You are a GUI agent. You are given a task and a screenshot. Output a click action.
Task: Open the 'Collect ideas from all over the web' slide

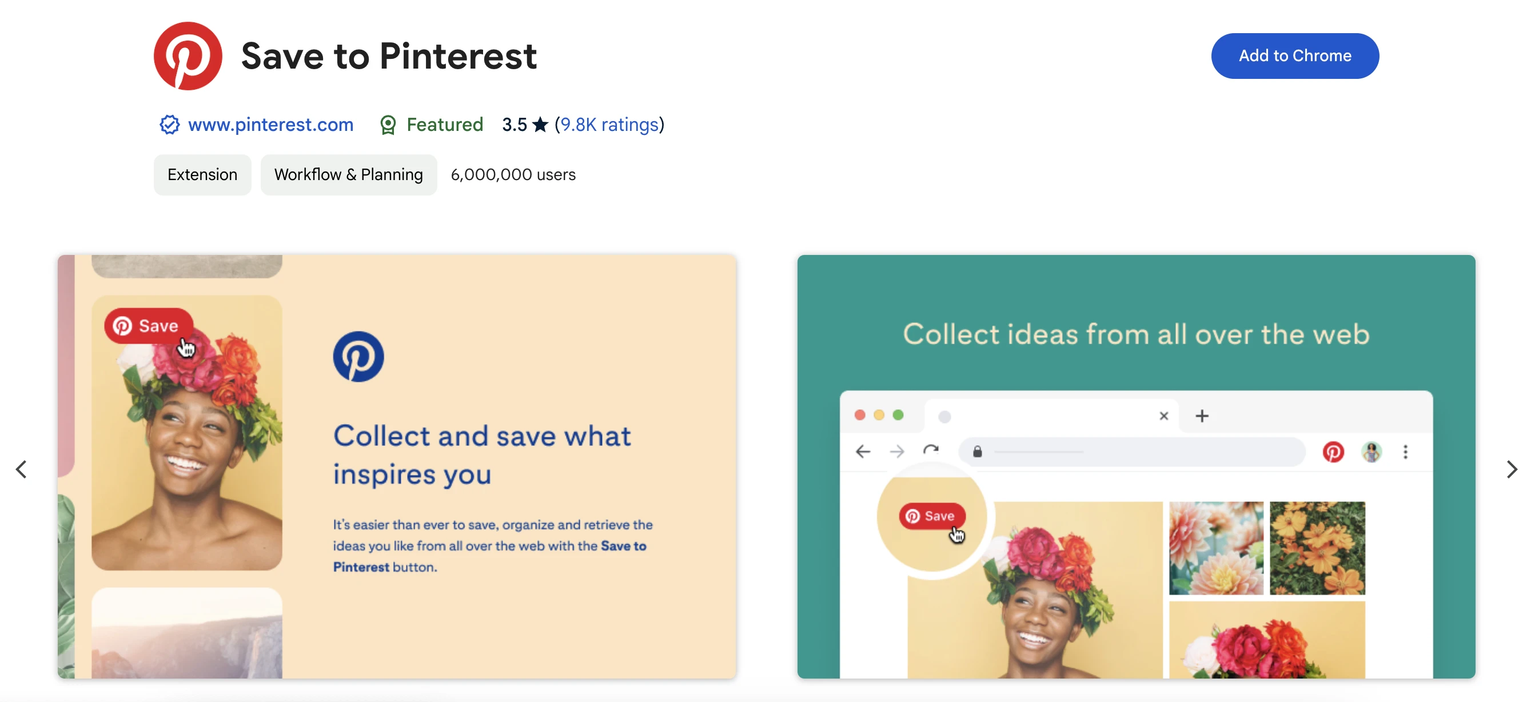coord(1136,335)
